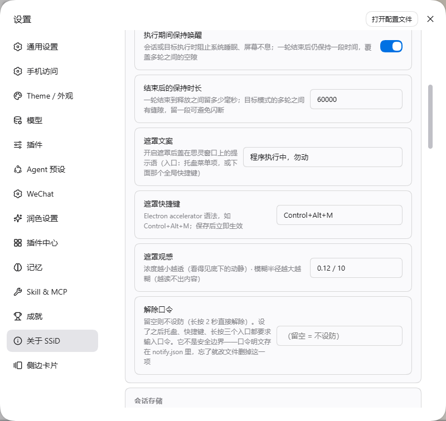The image size is (446, 421).
Task: Click the 遮罩文案 text field
Action: tap(323, 157)
